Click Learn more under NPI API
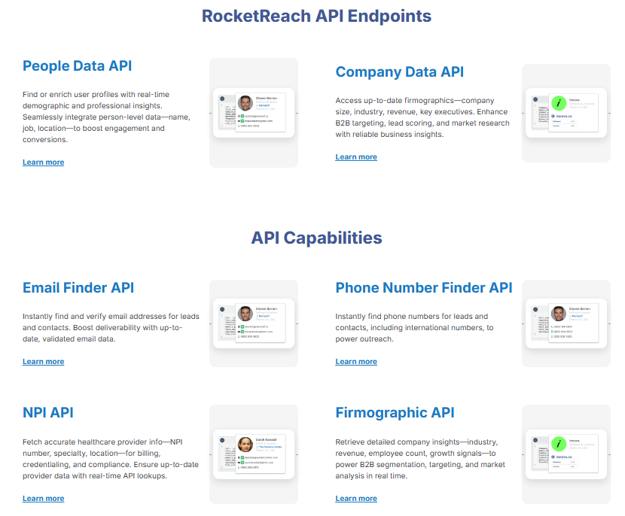Screen dimensions: 625x516 44,499
